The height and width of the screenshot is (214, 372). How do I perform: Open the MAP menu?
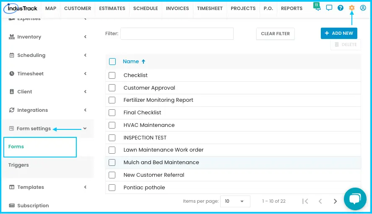[x=51, y=8]
